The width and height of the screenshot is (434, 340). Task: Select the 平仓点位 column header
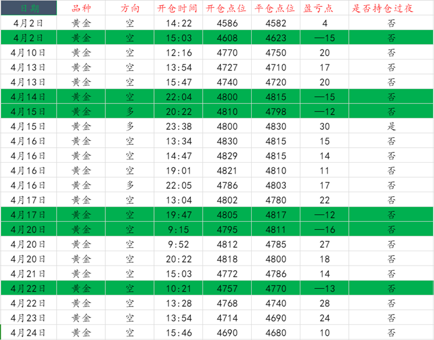276,8
